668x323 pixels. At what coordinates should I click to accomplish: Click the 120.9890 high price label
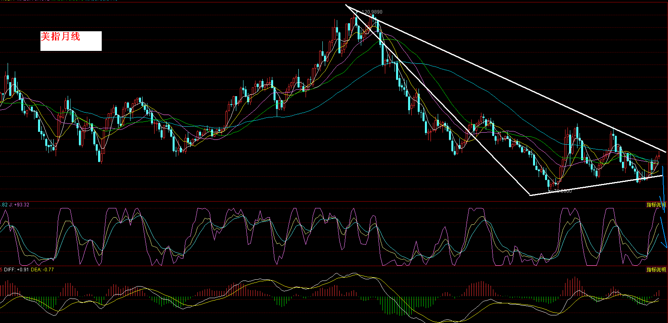[x=372, y=12]
